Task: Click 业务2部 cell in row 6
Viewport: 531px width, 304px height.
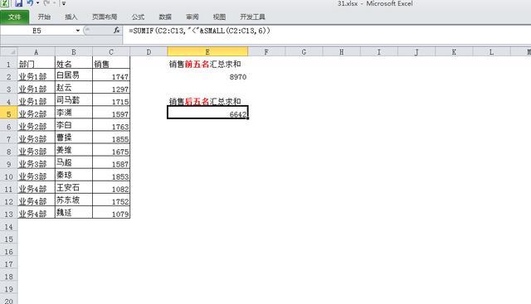Action: pyautogui.click(x=37, y=126)
